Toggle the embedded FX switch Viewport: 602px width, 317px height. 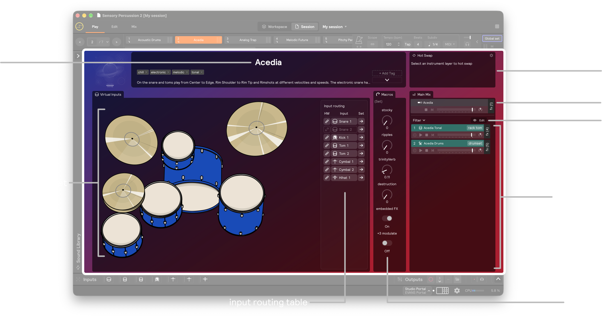(387, 218)
